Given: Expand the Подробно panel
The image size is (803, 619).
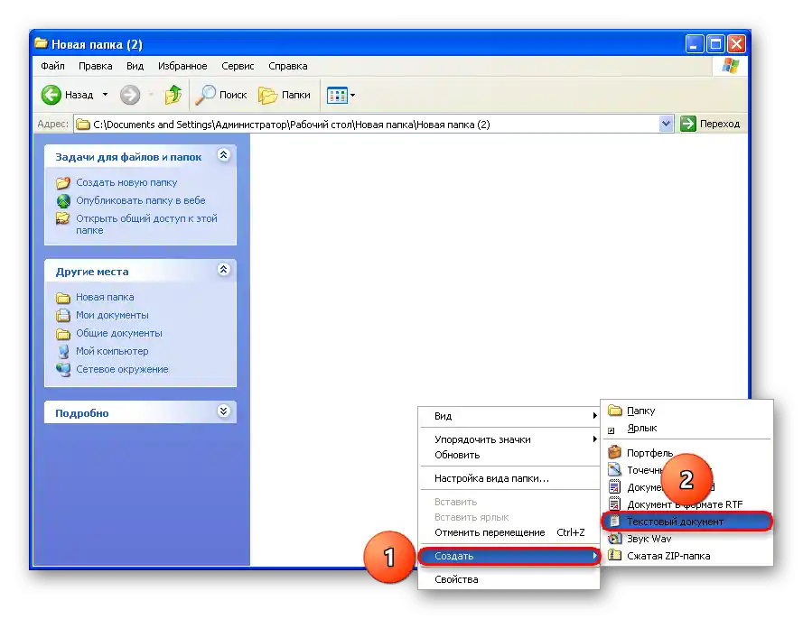Looking at the screenshot, I should point(223,411).
